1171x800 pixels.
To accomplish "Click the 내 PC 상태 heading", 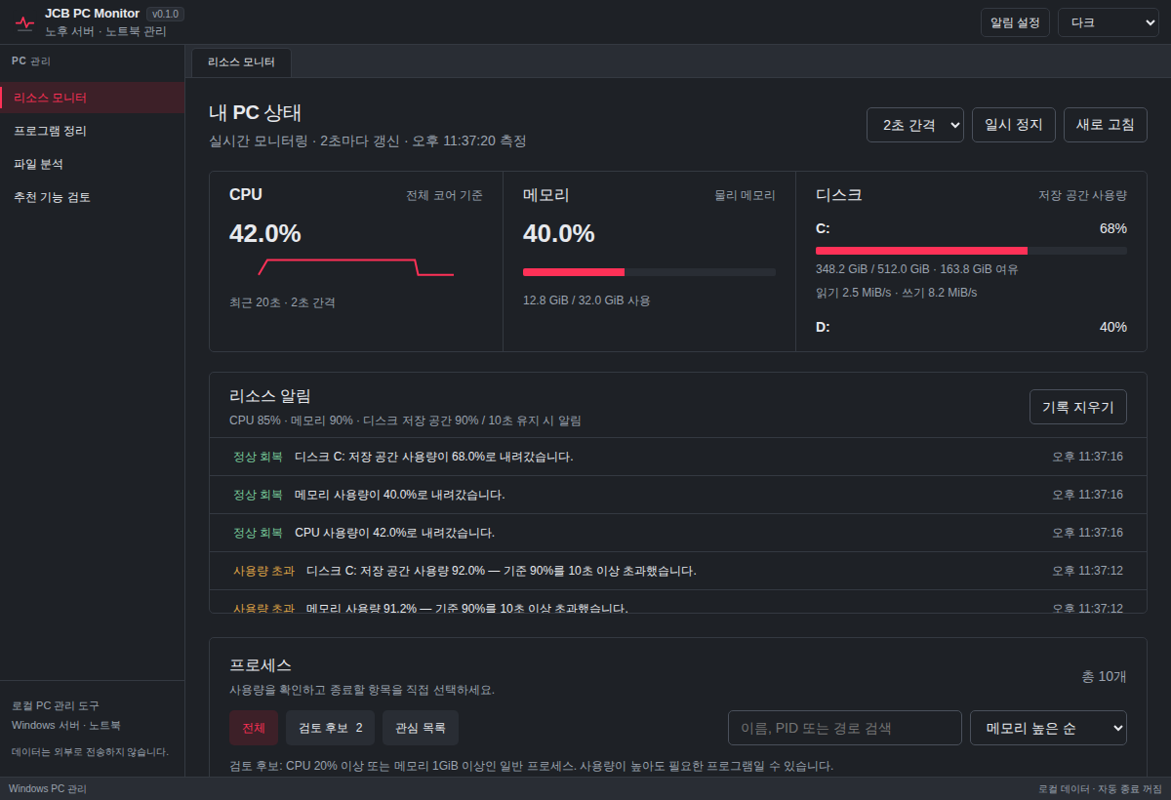I will pos(256,112).
